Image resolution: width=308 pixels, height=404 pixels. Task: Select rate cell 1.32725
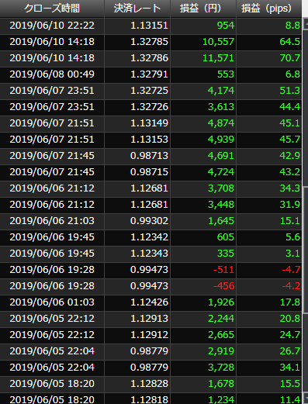pyautogui.click(x=137, y=91)
